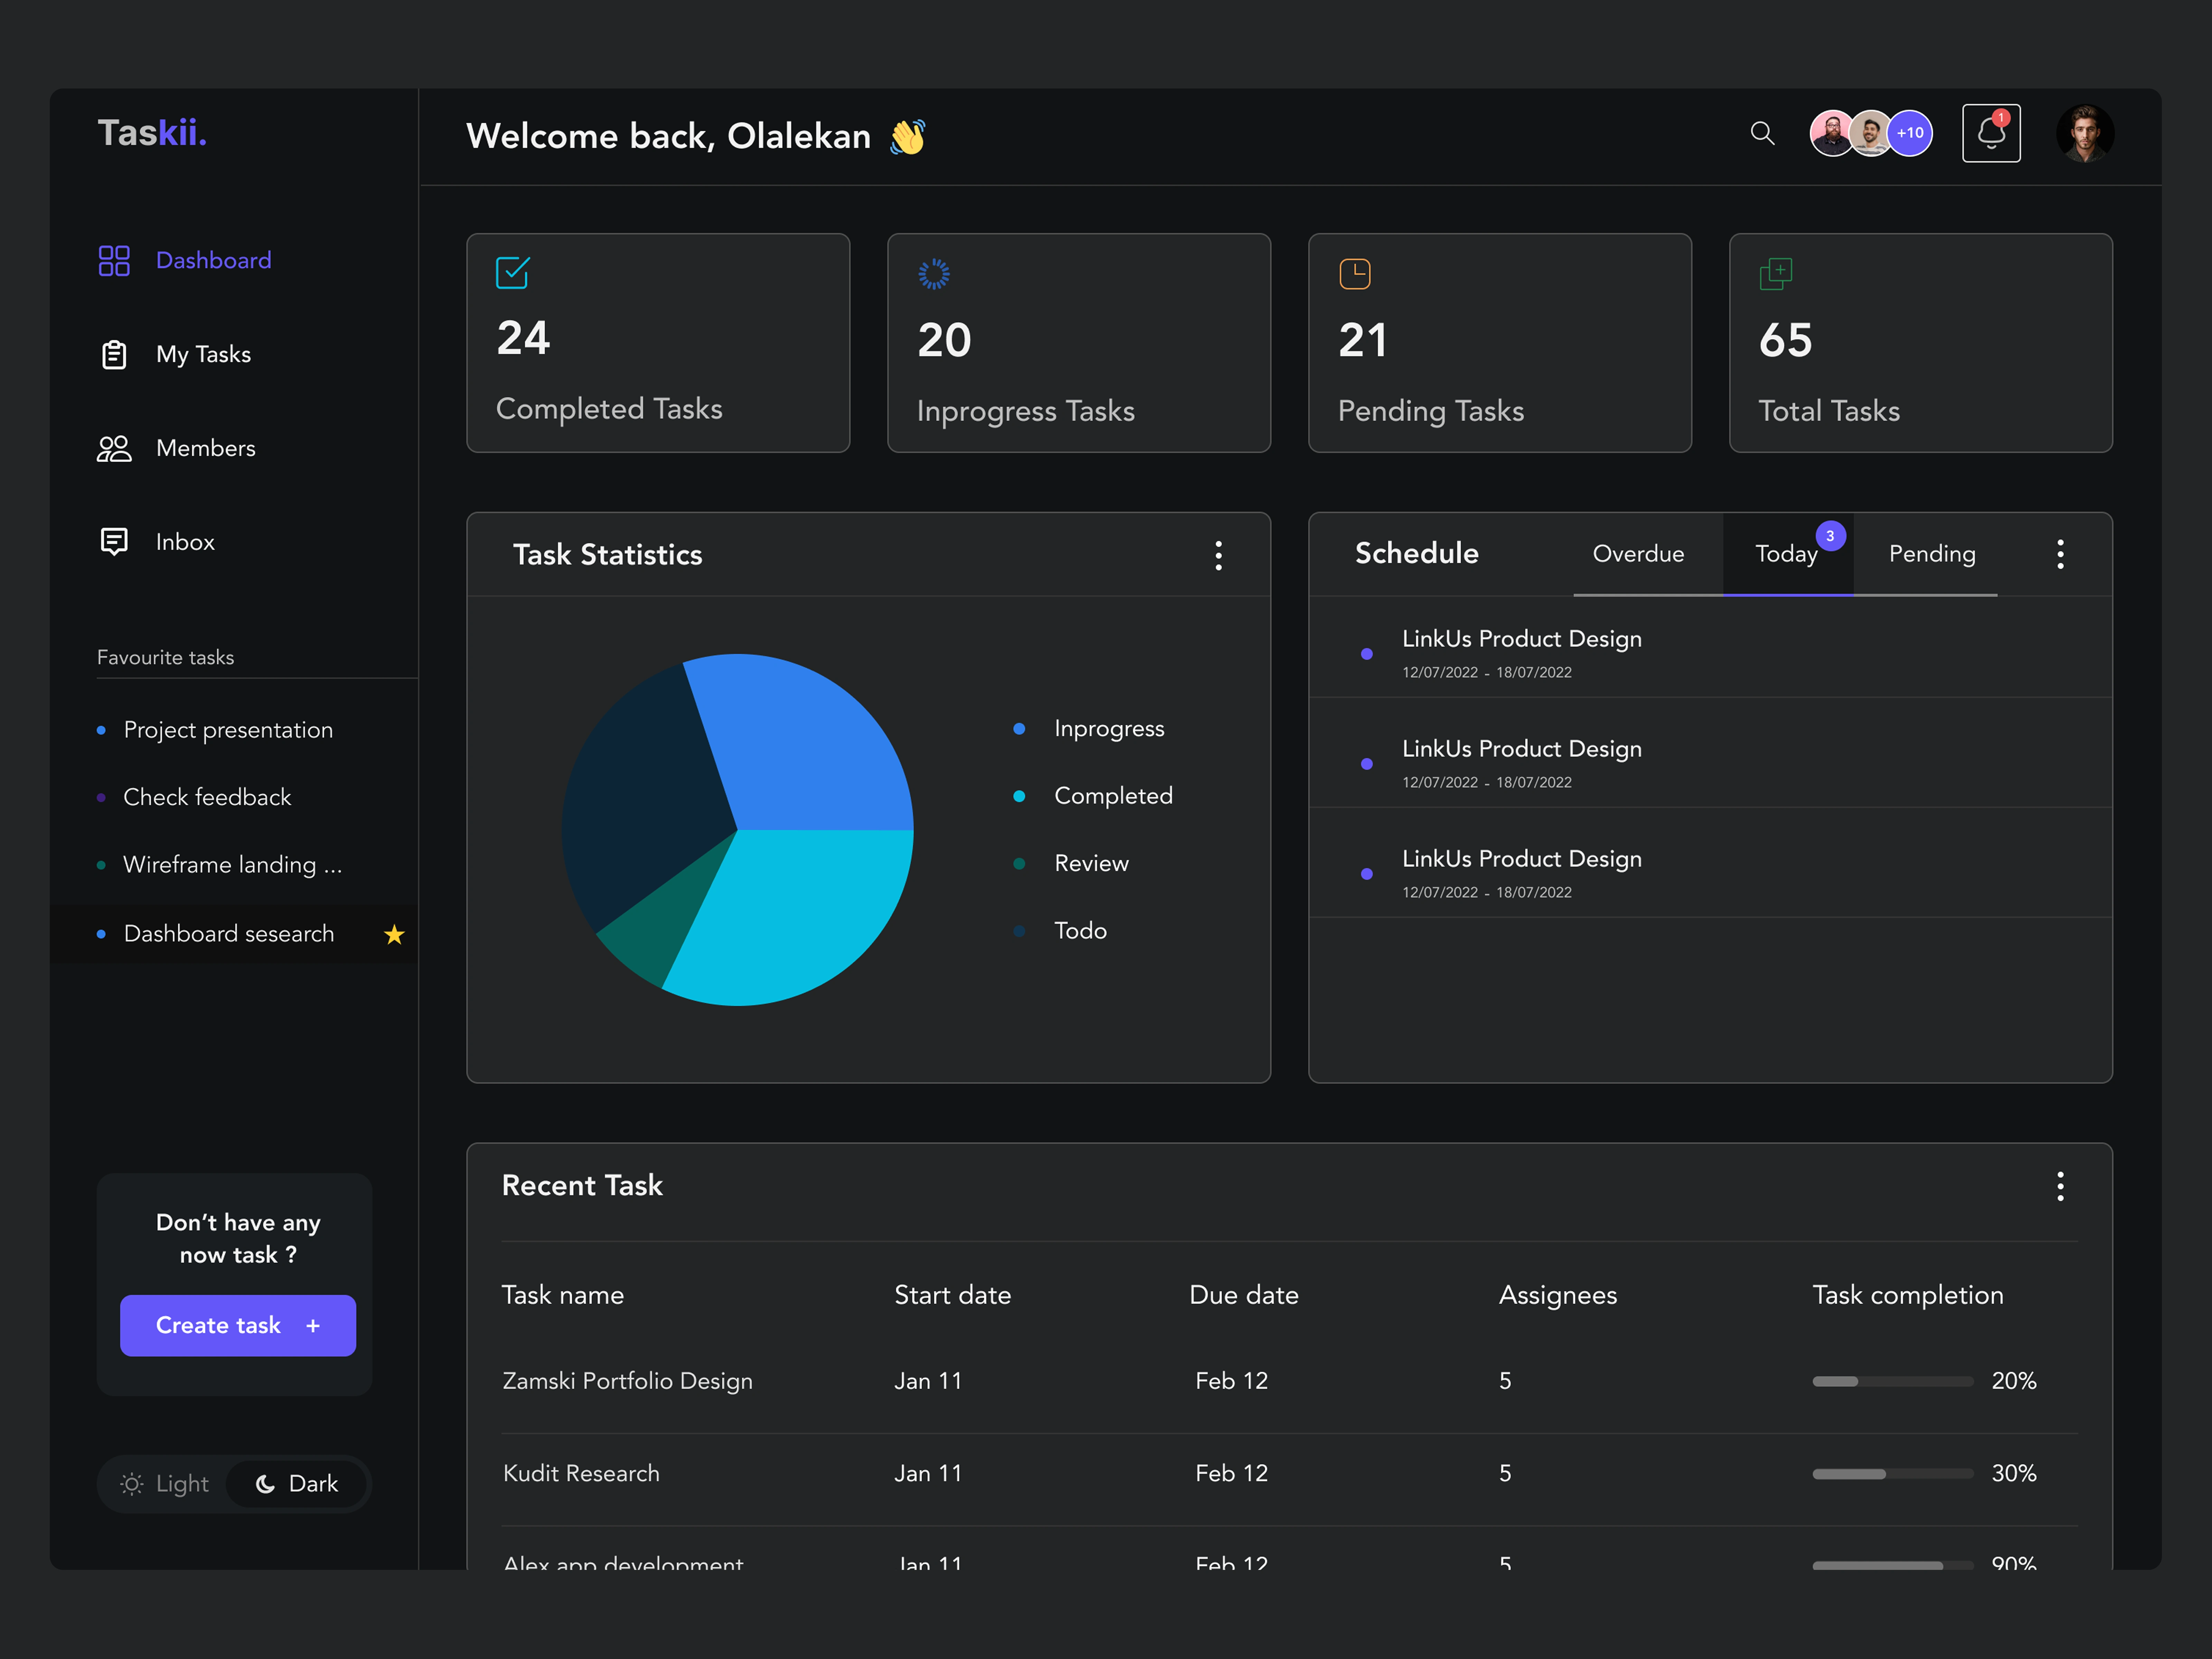This screenshot has width=2212, height=1659.
Task: Click the Dashboard grid icon
Action: tap(114, 260)
